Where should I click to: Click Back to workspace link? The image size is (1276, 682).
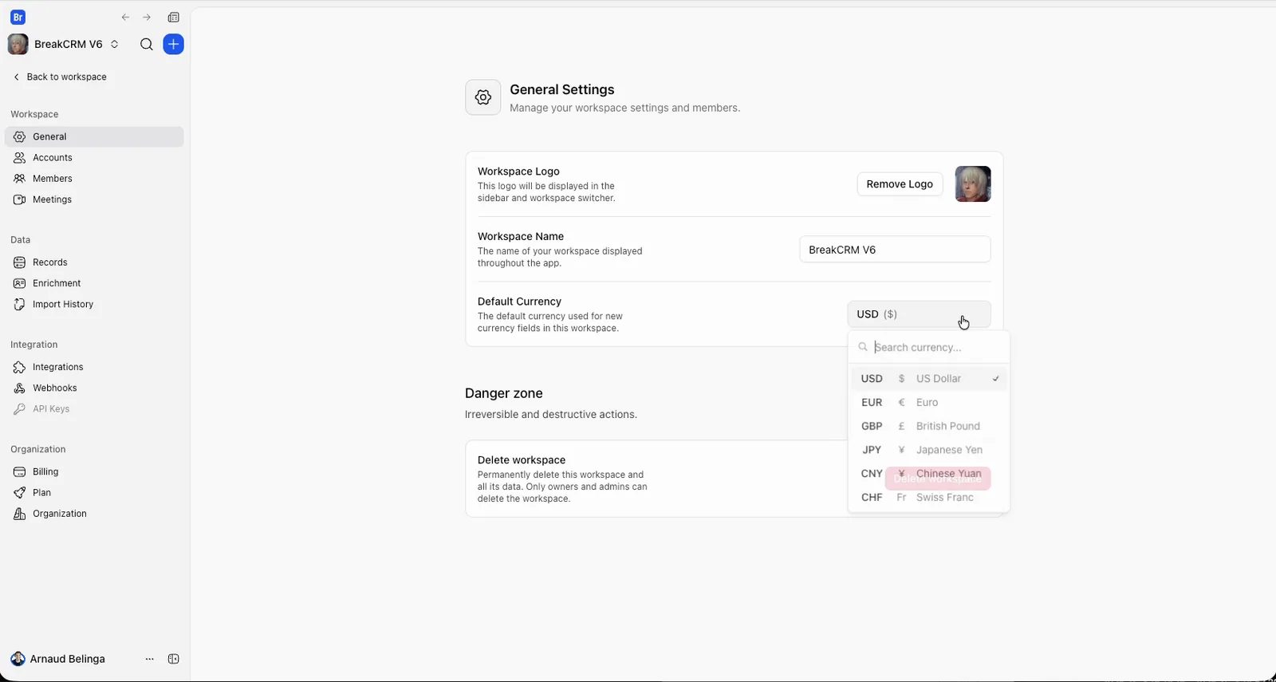(60, 77)
